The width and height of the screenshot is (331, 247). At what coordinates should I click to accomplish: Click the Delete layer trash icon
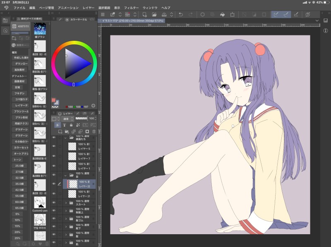[x=94, y=132]
